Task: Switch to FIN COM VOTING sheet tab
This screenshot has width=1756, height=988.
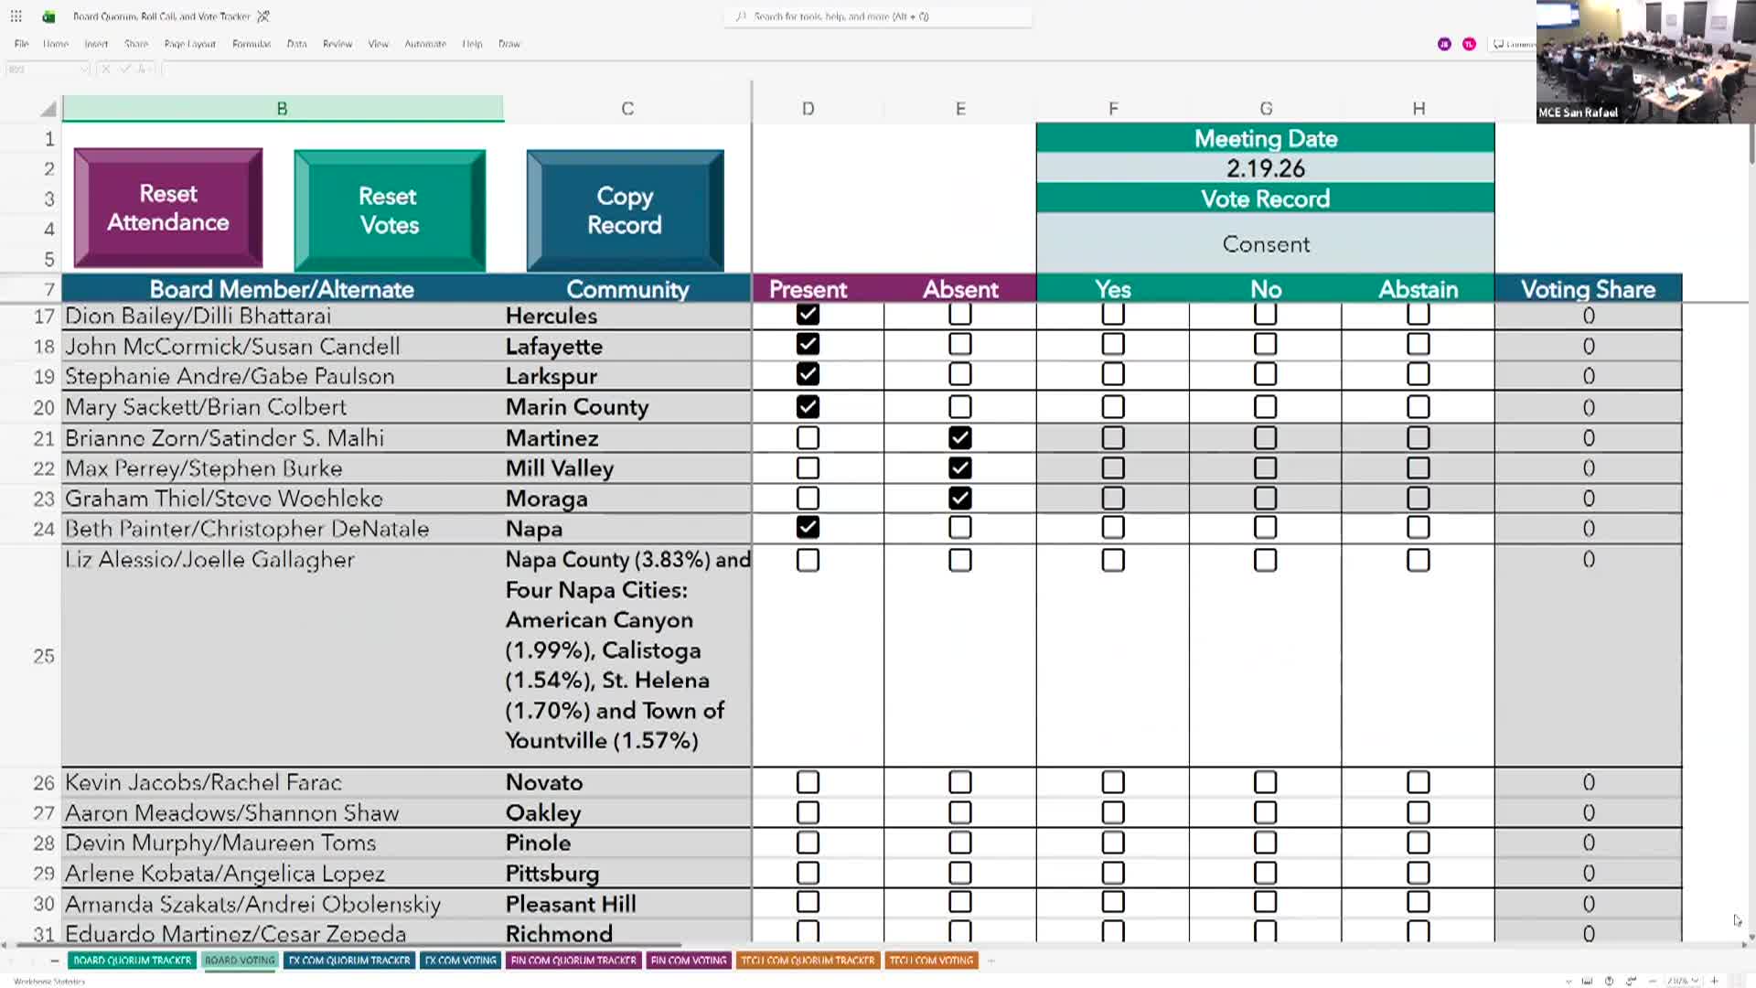Action: [x=689, y=961]
